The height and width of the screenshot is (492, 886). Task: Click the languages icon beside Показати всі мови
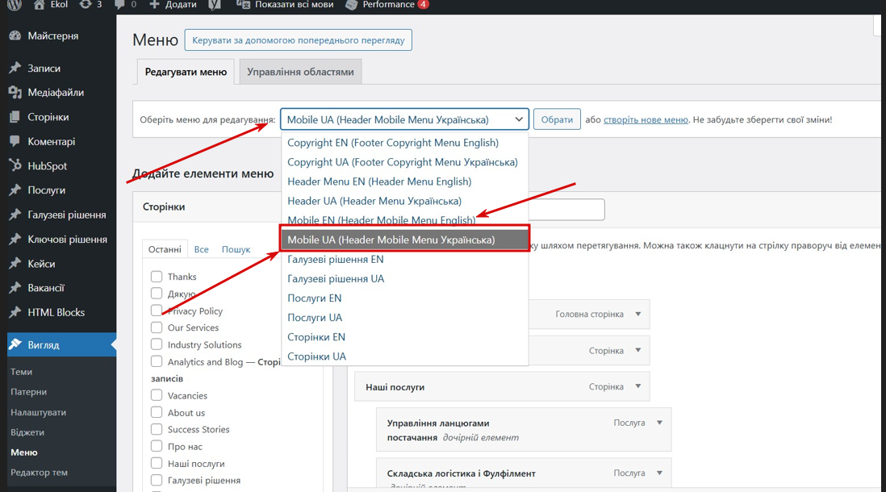click(243, 5)
